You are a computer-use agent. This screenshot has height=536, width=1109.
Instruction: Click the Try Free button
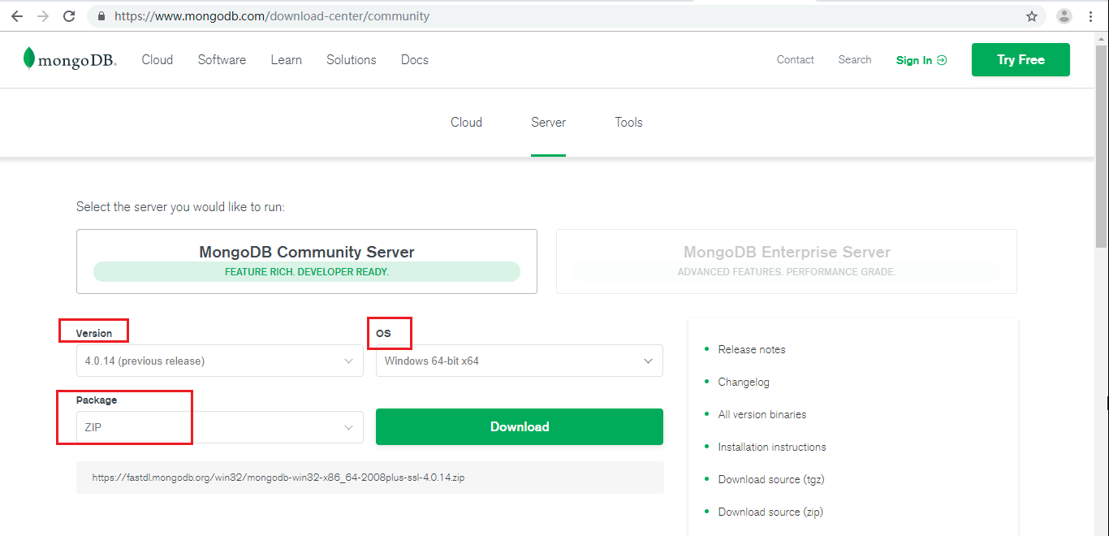pos(1021,59)
